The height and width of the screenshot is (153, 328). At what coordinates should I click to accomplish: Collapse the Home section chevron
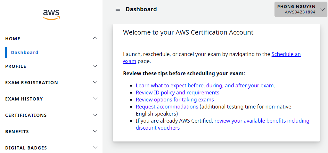coord(95,38)
